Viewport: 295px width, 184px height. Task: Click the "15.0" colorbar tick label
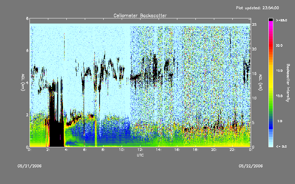click(279, 71)
